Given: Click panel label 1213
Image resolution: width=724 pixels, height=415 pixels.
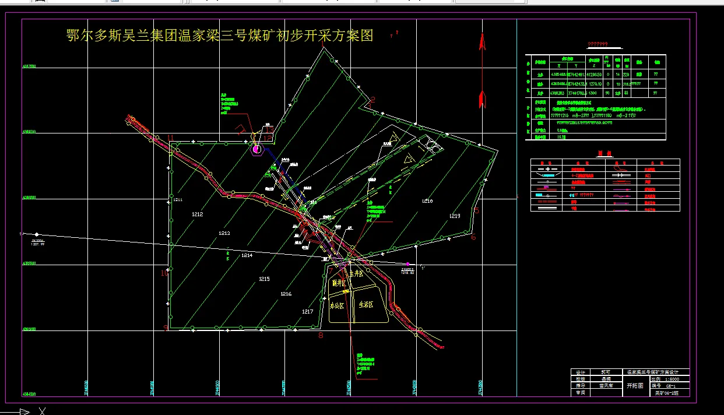Looking at the screenshot, I should coord(224,233).
